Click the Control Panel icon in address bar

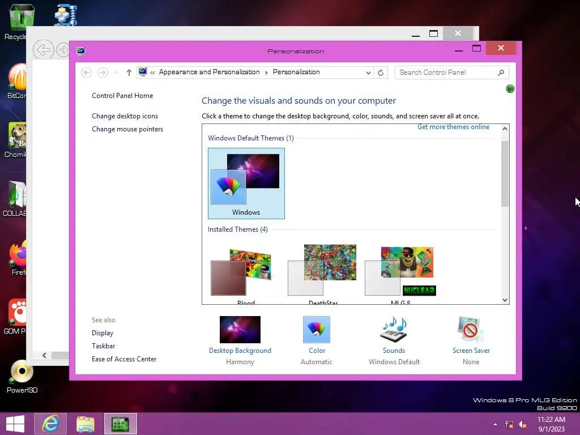(x=143, y=72)
